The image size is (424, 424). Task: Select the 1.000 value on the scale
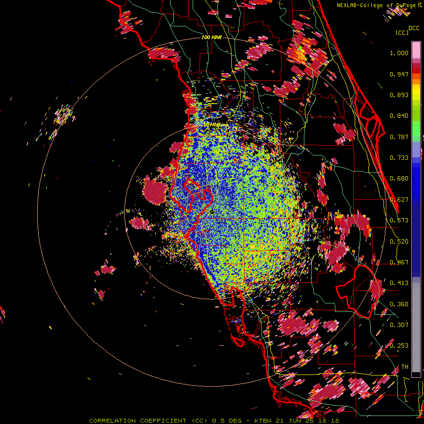399,53
